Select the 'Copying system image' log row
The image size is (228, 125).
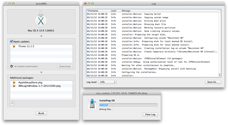point(153,17)
